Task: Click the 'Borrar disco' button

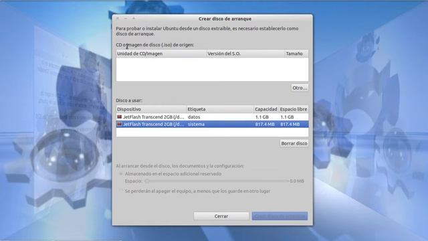Action: [294, 143]
